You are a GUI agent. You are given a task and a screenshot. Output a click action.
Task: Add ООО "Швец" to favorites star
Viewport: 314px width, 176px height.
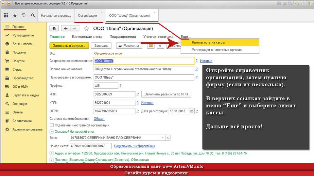coord(86,29)
